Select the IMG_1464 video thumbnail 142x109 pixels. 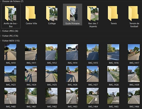tap(93, 96)
